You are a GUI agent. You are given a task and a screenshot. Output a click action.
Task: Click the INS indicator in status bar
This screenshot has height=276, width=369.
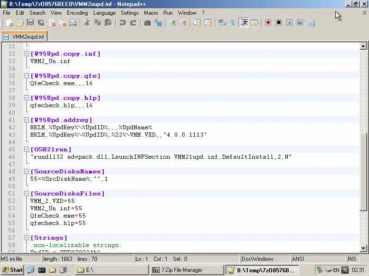(x=352, y=259)
